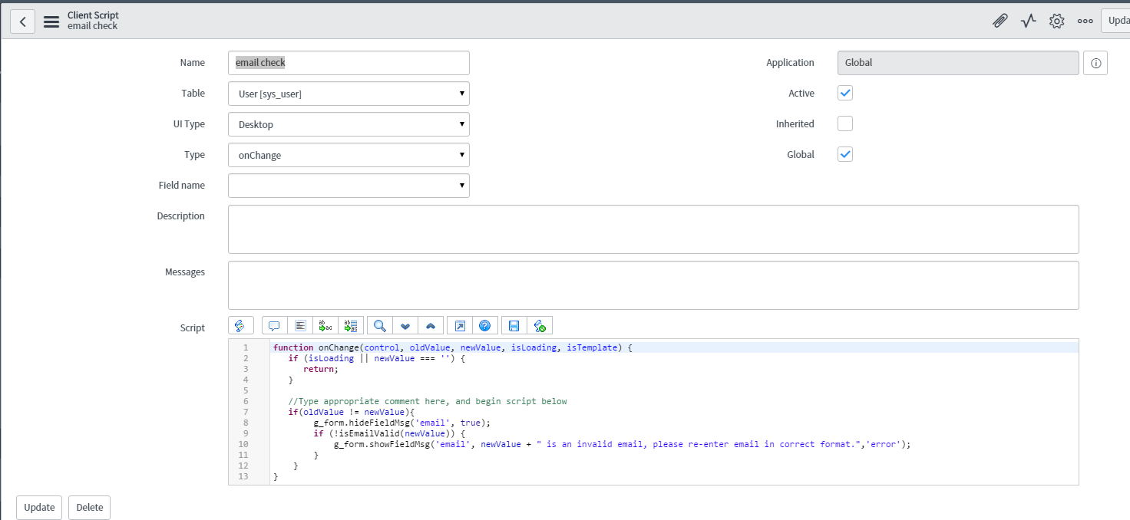Open the Type dropdown set to onChange
The height and width of the screenshot is (520, 1130).
point(349,155)
